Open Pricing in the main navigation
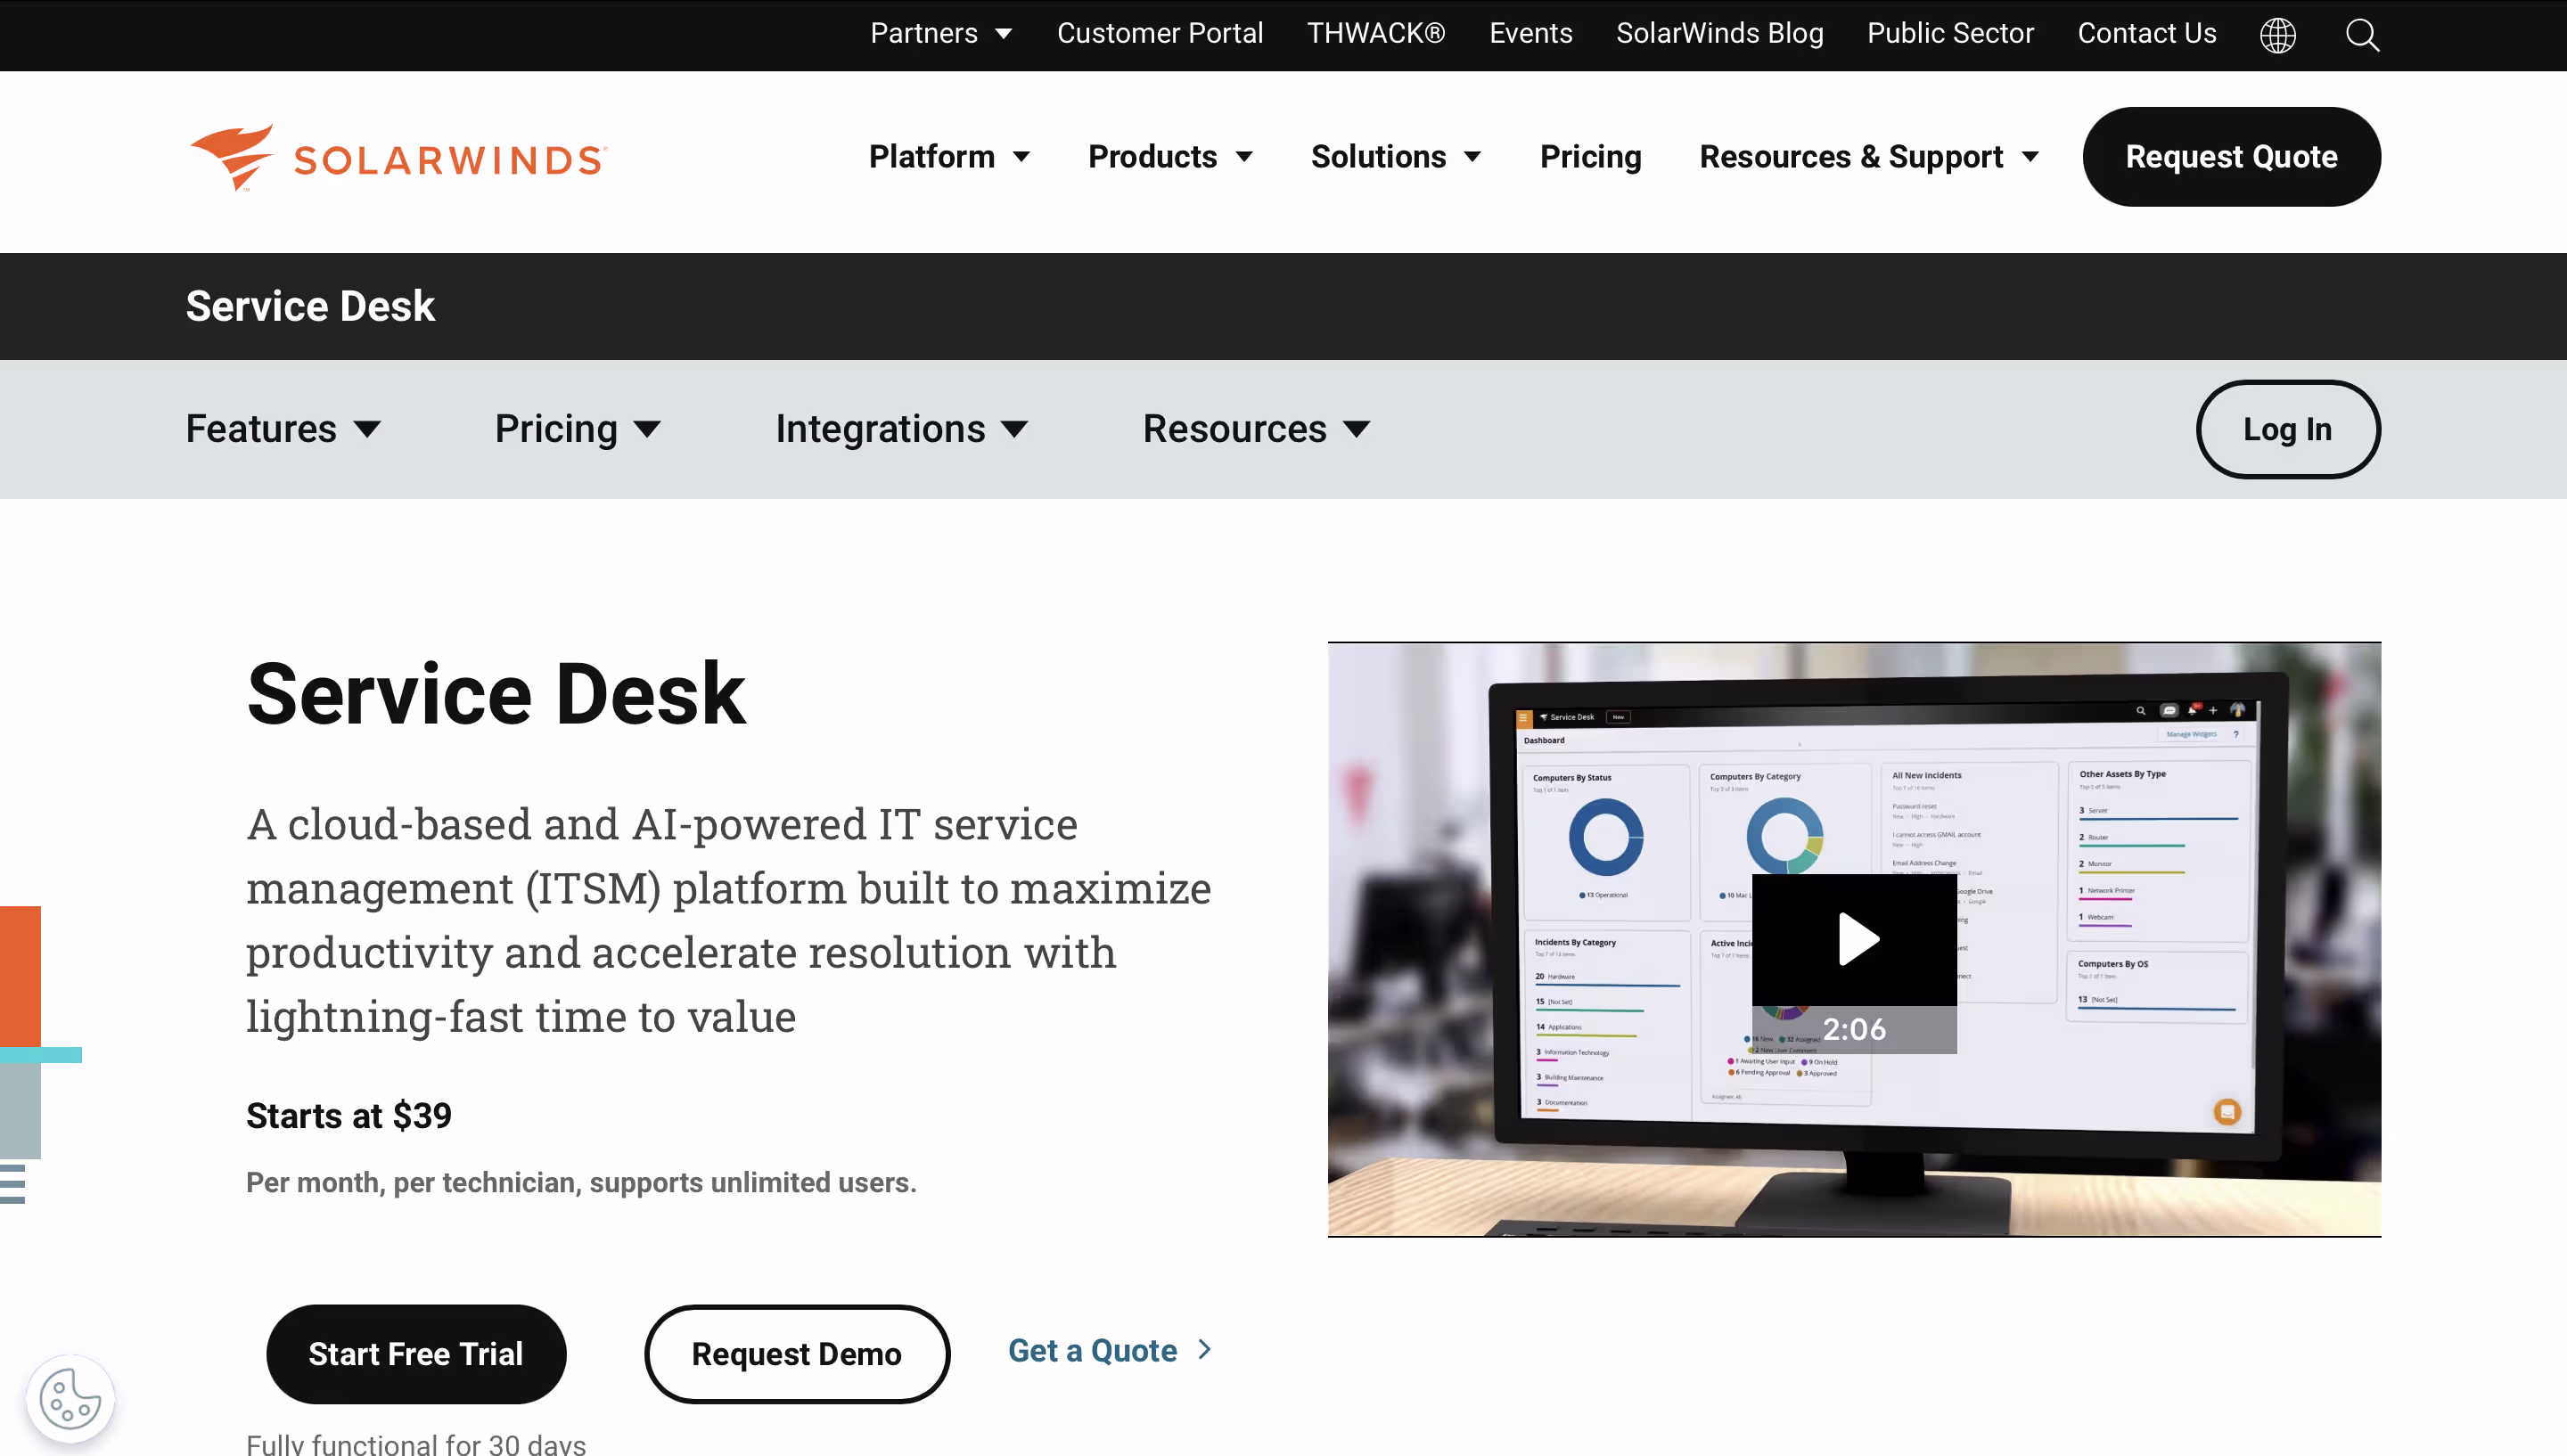The image size is (2567, 1456). tap(1590, 157)
